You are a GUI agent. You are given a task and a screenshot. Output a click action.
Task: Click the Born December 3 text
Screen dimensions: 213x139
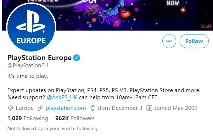pyautogui.click(x=120, y=108)
